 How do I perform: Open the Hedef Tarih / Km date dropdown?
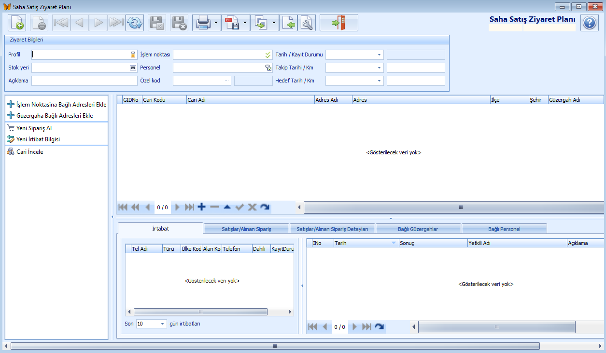click(x=379, y=81)
